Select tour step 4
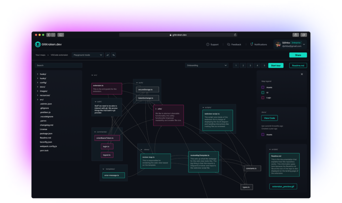The width and height of the screenshot is (342, 203). pos(257,65)
